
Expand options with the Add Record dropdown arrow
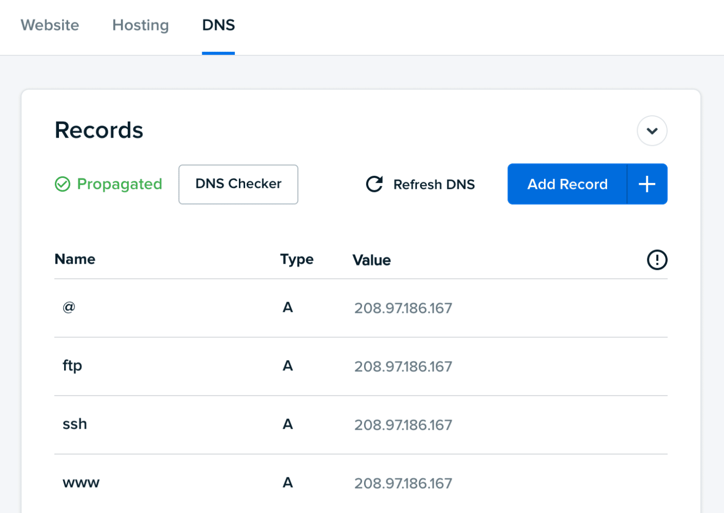[646, 184]
